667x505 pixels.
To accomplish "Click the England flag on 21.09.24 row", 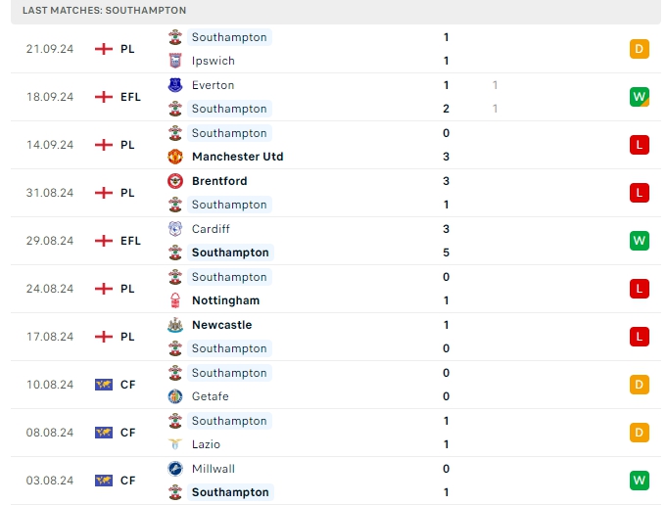I will pos(104,49).
